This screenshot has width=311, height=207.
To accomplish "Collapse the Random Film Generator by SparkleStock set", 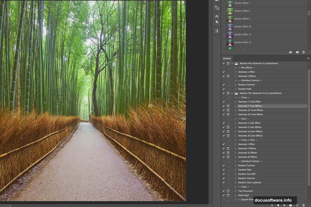I will click(232, 63).
